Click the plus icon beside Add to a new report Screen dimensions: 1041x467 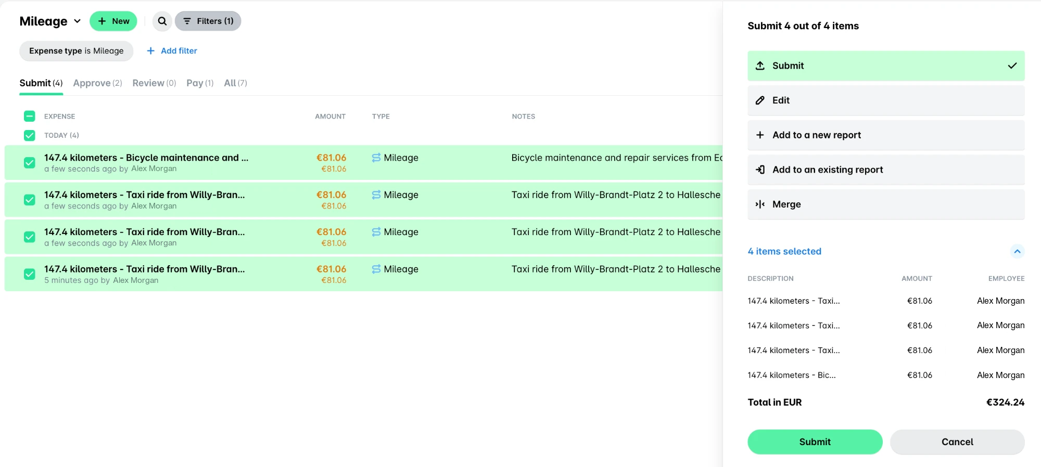760,135
